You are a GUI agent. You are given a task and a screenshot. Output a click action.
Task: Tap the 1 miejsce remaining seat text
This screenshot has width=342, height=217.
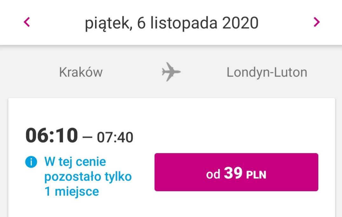pos(72,192)
